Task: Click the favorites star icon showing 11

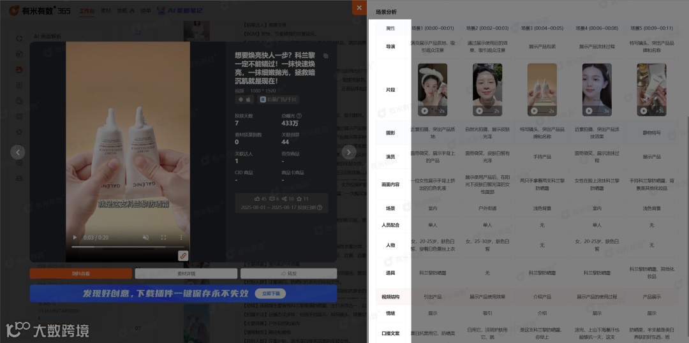Action: click(299, 199)
